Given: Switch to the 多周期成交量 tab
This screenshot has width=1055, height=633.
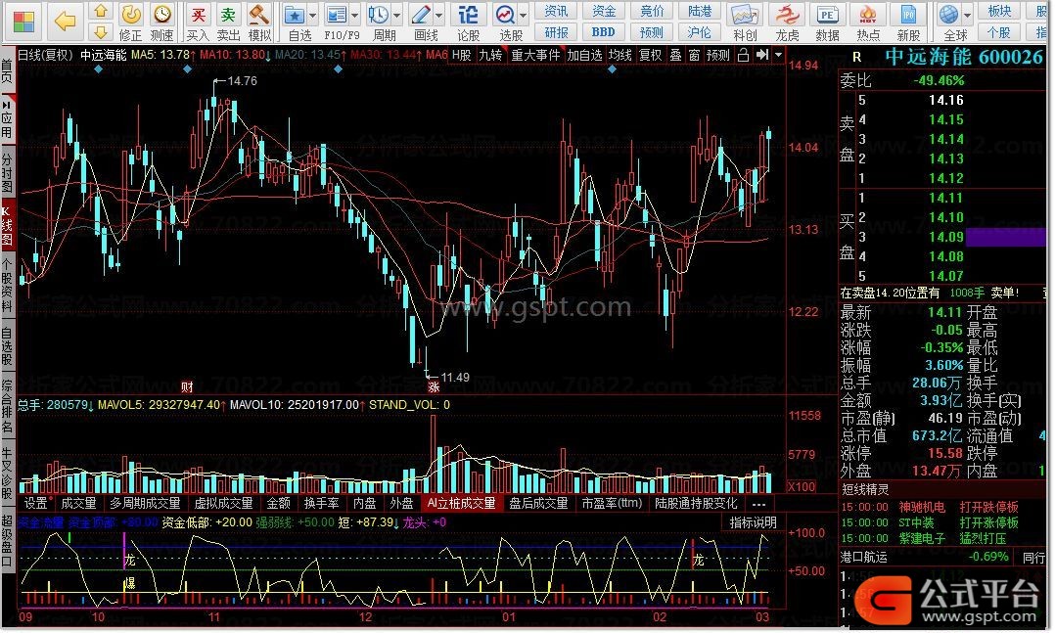Looking at the screenshot, I should (x=145, y=503).
